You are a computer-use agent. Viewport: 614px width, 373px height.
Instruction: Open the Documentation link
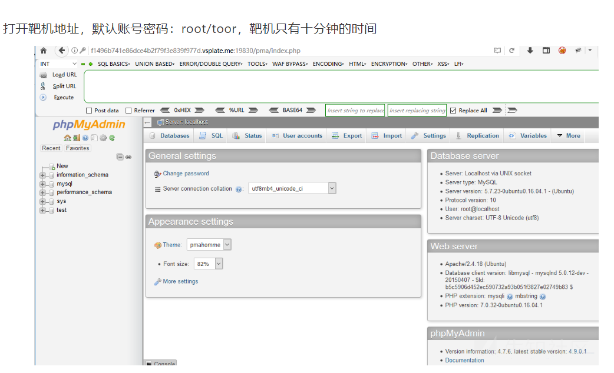464,361
